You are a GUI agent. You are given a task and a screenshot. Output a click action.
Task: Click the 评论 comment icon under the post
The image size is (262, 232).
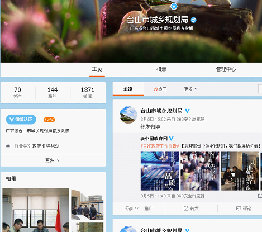click(239, 209)
